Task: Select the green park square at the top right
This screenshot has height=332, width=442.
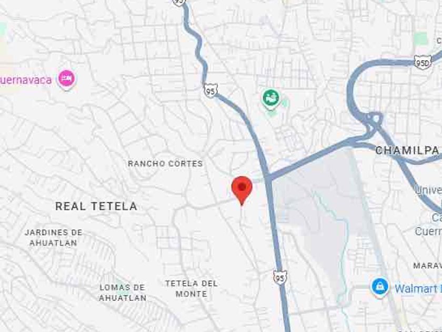Action: (x=421, y=38)
